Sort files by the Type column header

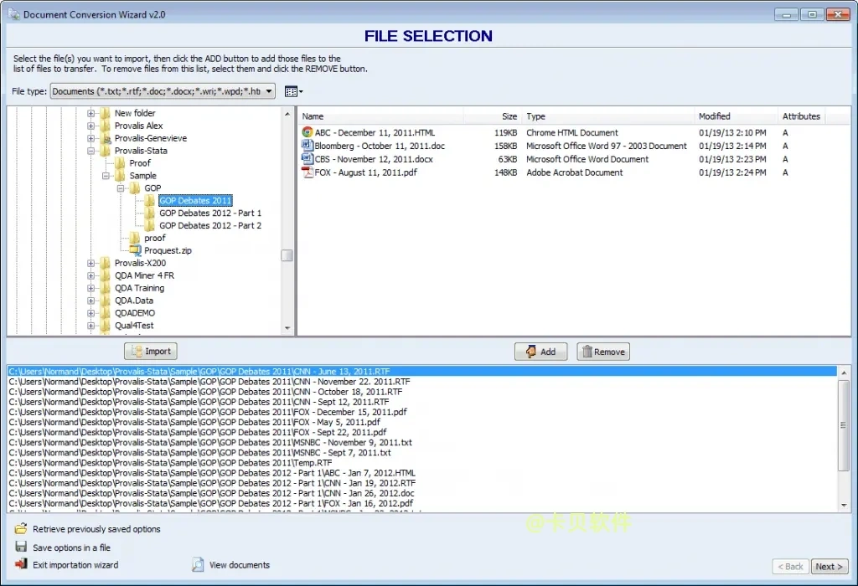click(x=608, y=116)
